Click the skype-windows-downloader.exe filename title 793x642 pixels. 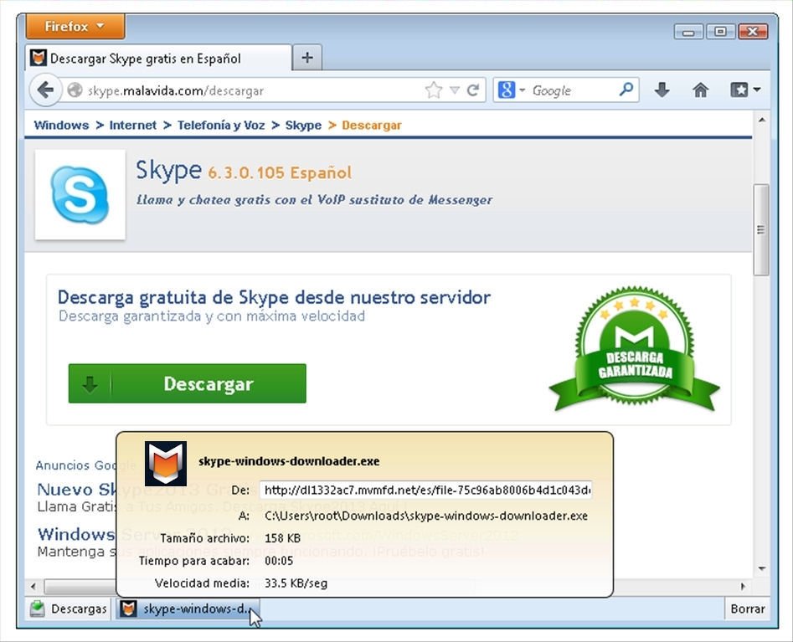point(289,461)
